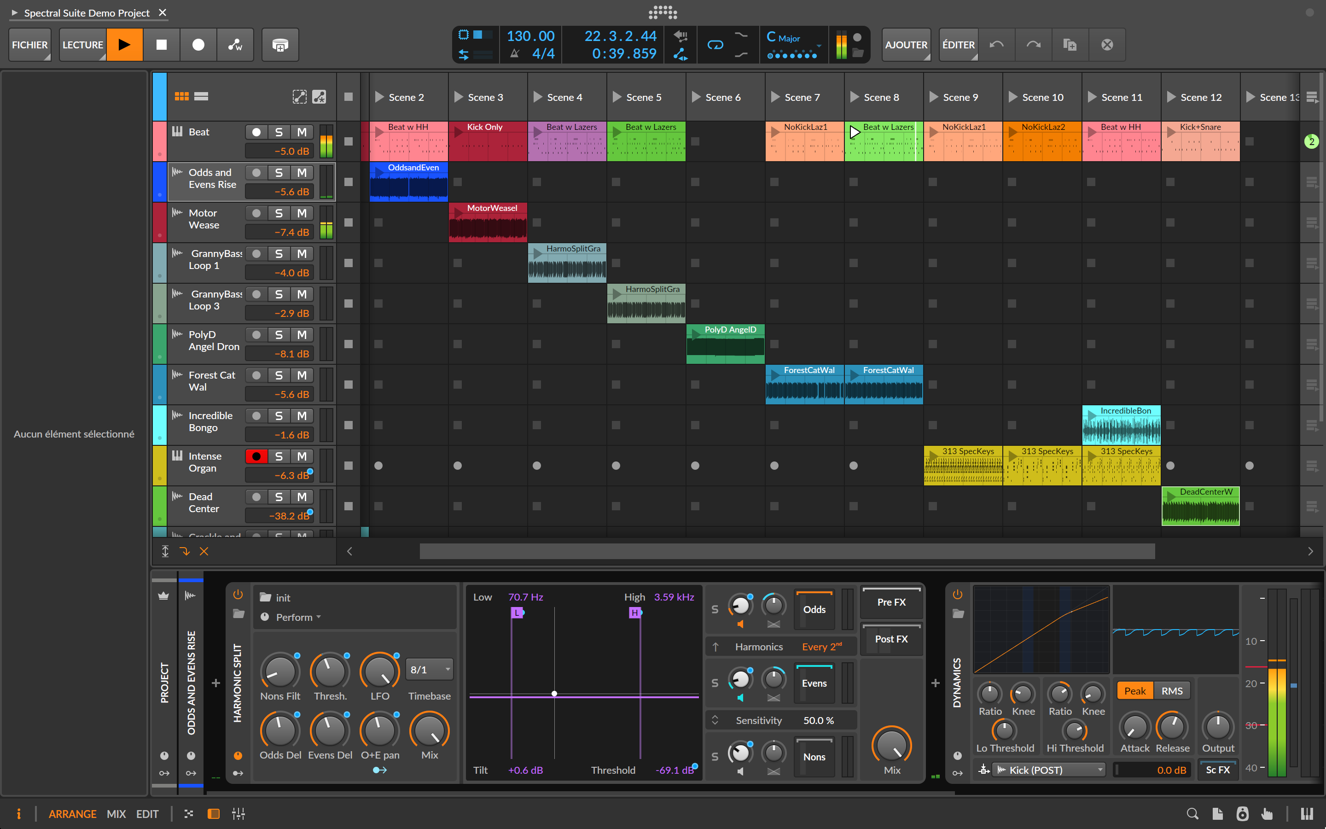This screenshot has height=829, width=1326.
Task: Disable record arm on Intense Organ track
Action: coord(256,456)
